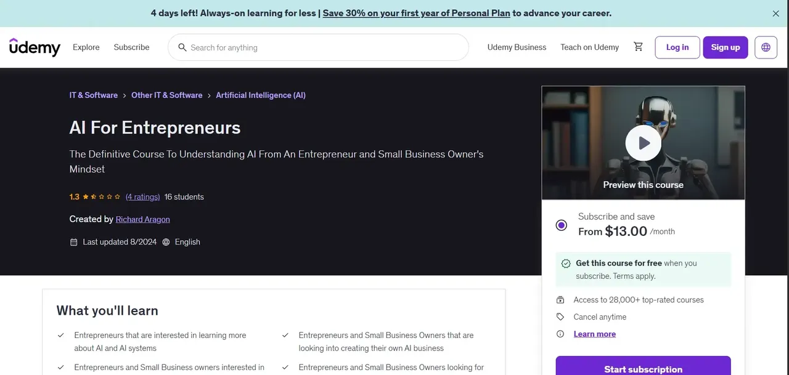Click the info icon beside Learn more

(560, 334)
